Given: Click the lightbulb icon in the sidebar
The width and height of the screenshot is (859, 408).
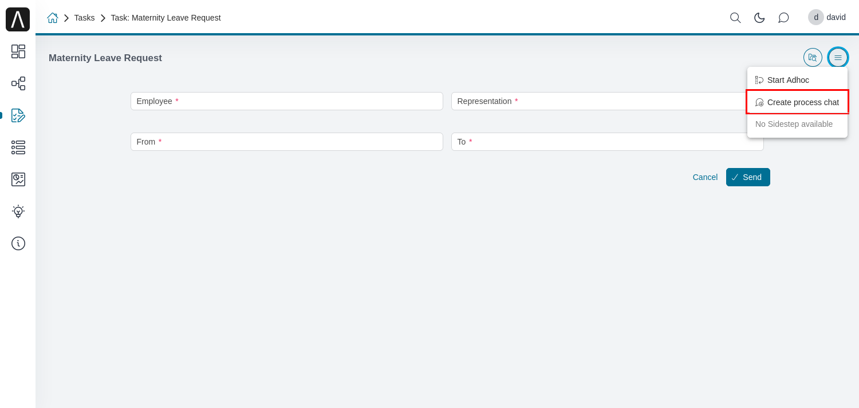Looking at the screenshot, I should coord(18,211).
